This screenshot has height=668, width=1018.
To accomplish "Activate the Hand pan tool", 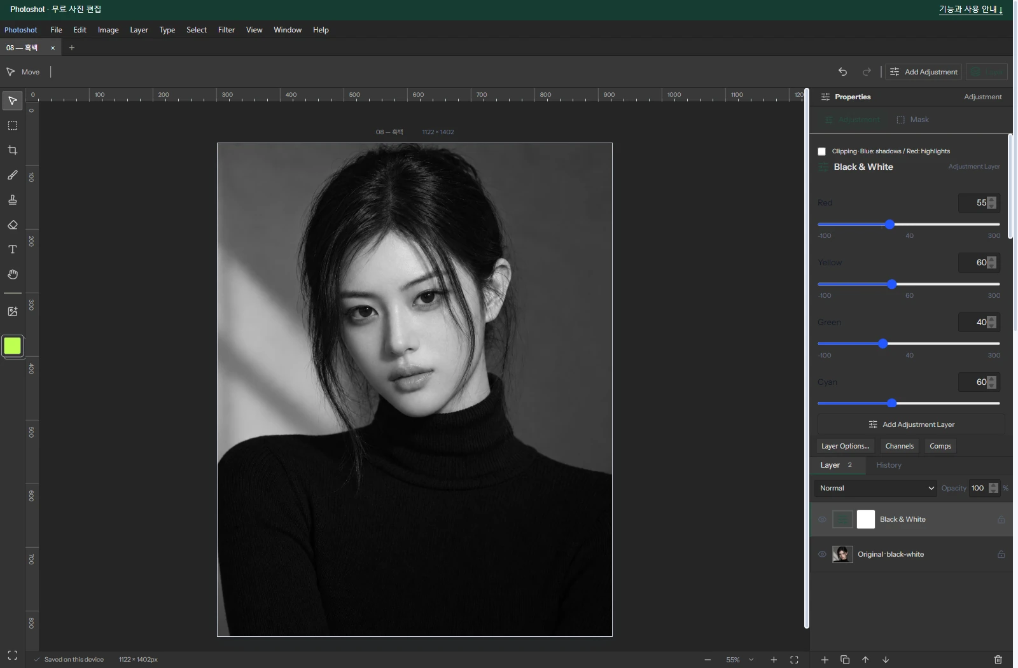I will click(12, 274).
